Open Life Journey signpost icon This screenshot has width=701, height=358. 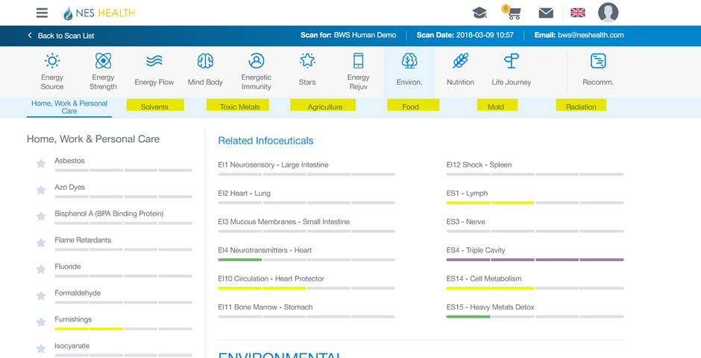[x=511, y=61]
